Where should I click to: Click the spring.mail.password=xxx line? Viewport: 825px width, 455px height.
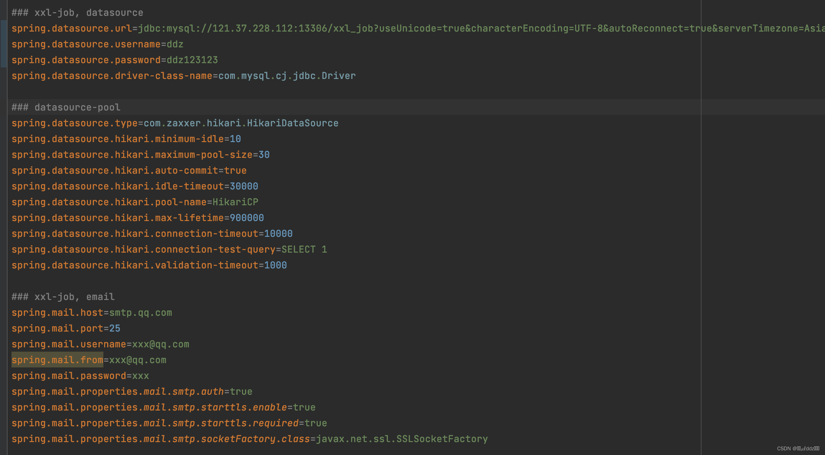[80, 376]
